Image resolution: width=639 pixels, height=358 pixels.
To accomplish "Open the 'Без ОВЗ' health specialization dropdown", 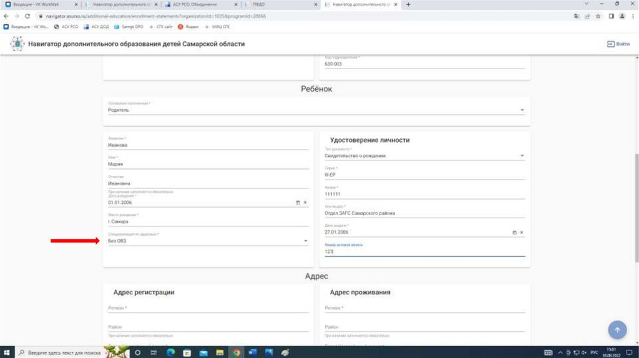I will point(305,241).
